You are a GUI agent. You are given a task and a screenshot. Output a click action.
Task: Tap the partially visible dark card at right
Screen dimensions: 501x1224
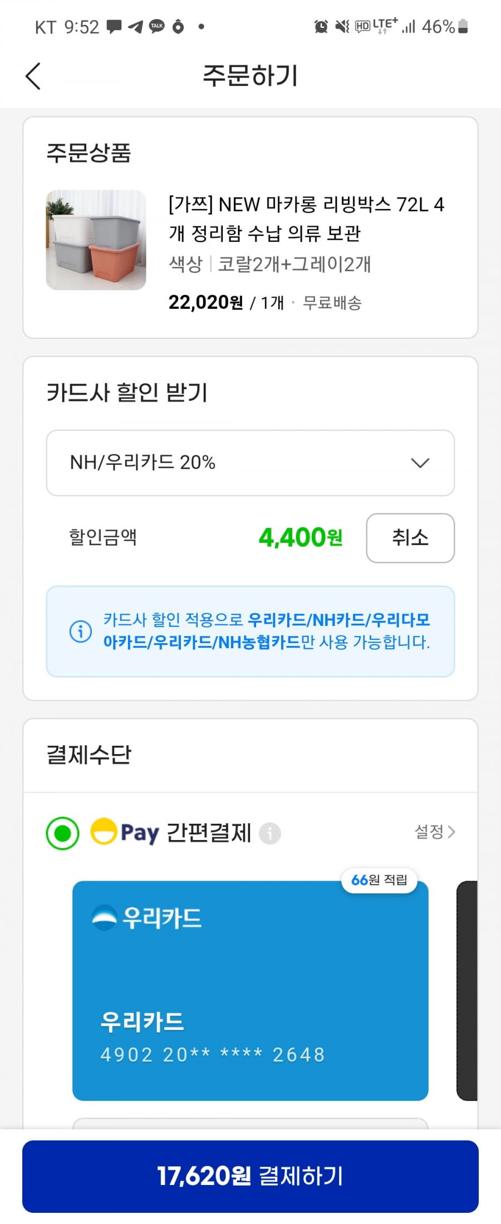(x=468, y=990)
